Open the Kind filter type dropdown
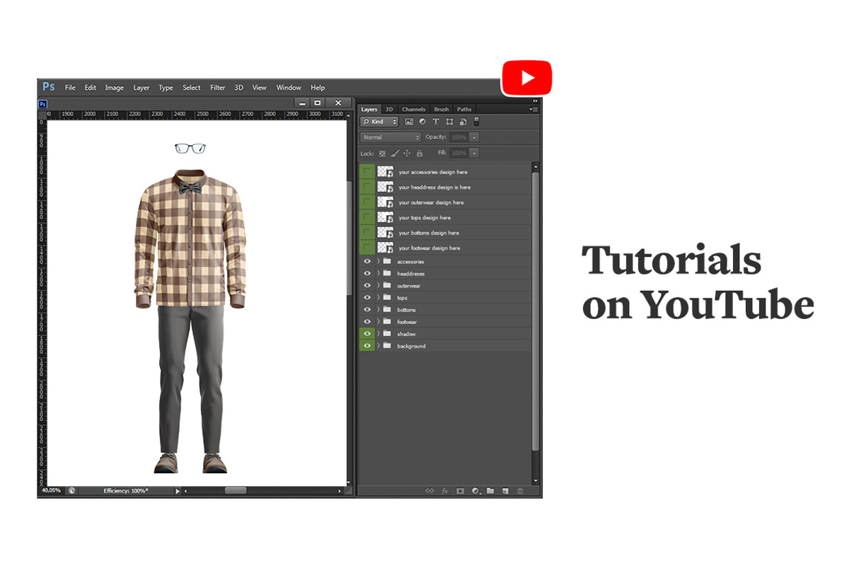Image resolution: width=849 pixels, height=566 pixels. pos(380,122)
